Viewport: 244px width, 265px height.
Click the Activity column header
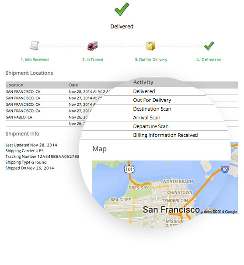pyautogui.click(x=143, y=82)
